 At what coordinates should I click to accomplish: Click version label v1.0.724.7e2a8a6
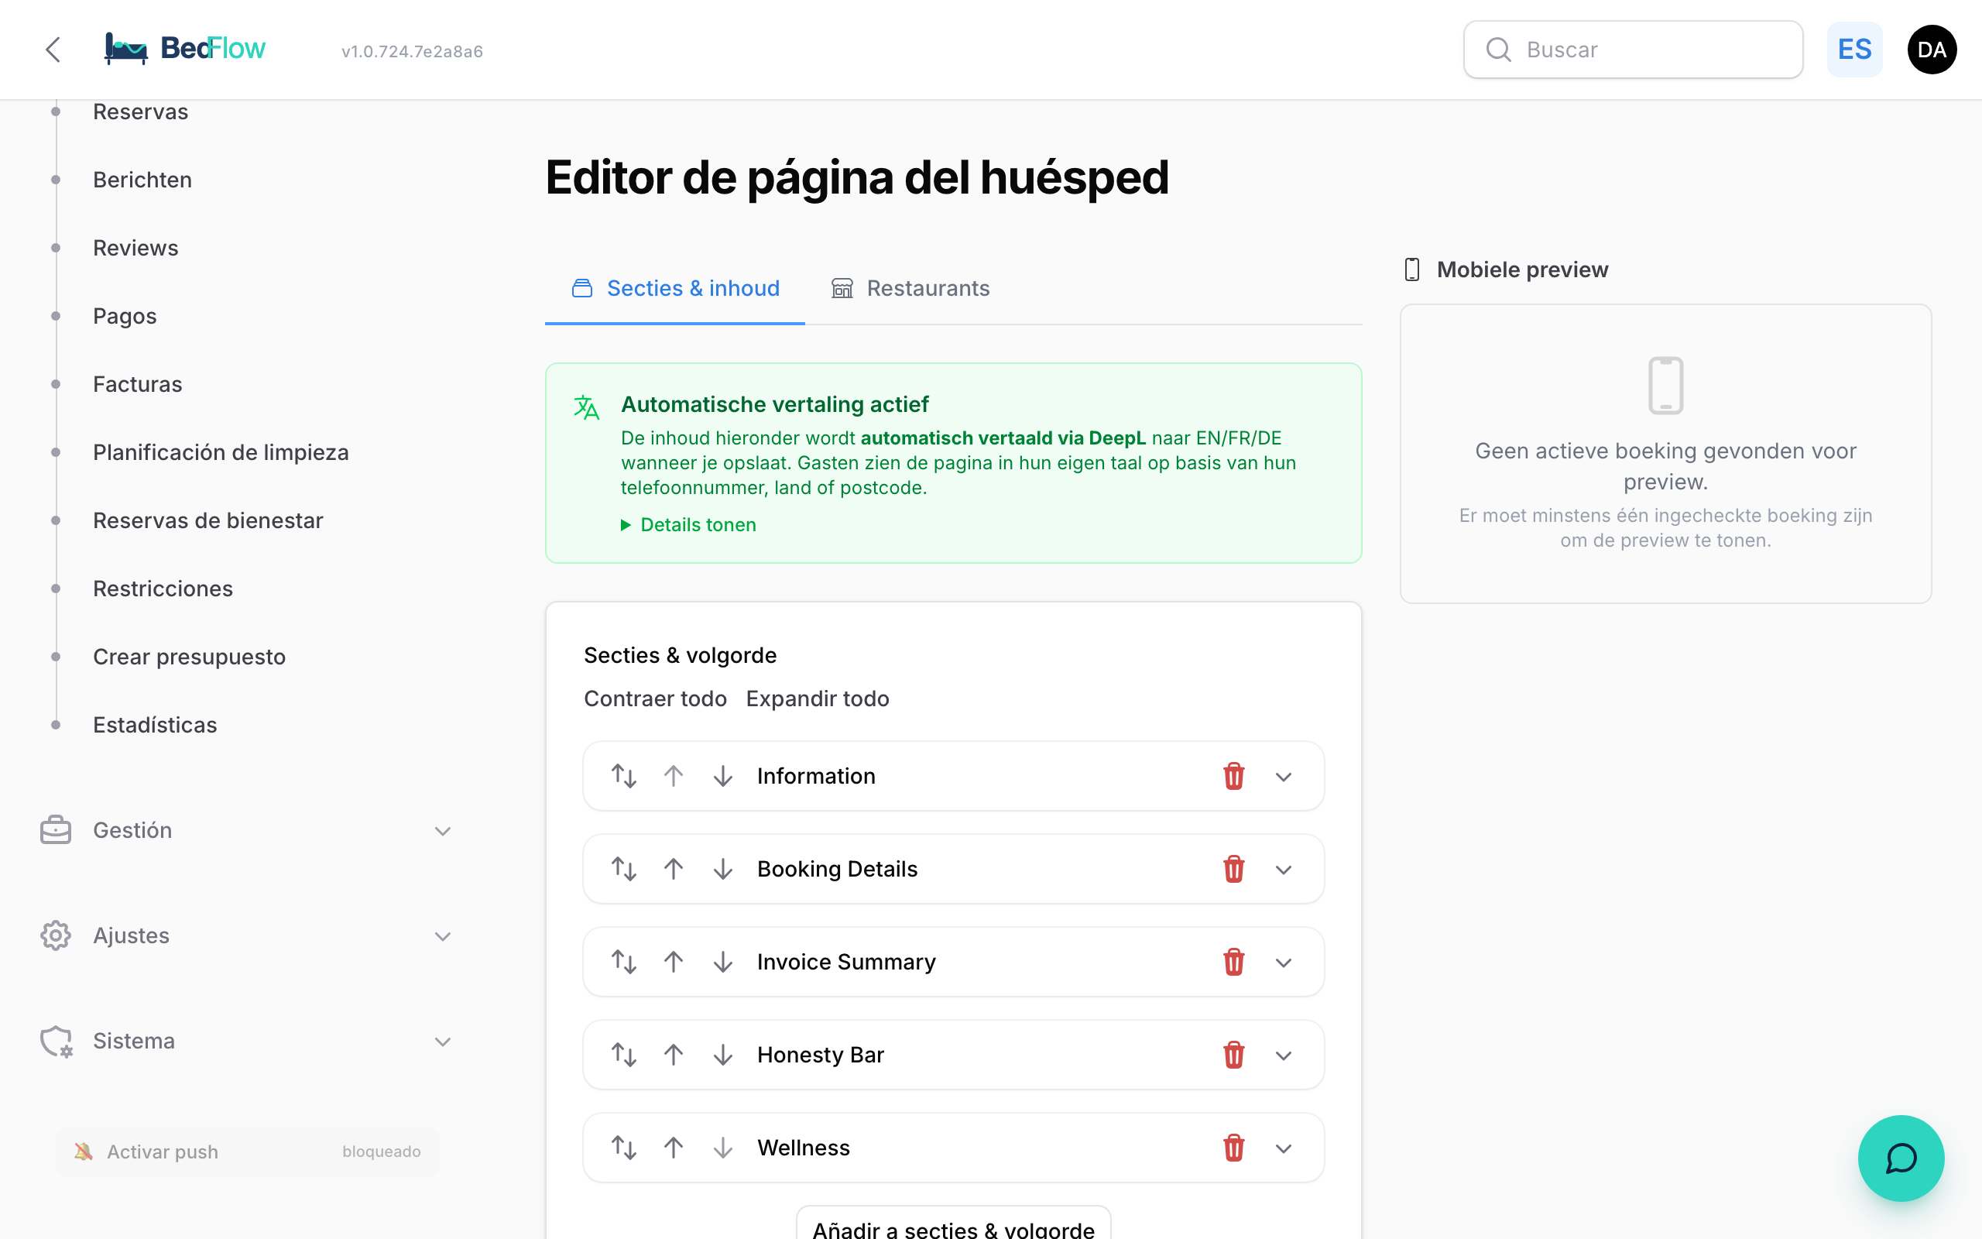pyautogui.click(x=412, y=51)
